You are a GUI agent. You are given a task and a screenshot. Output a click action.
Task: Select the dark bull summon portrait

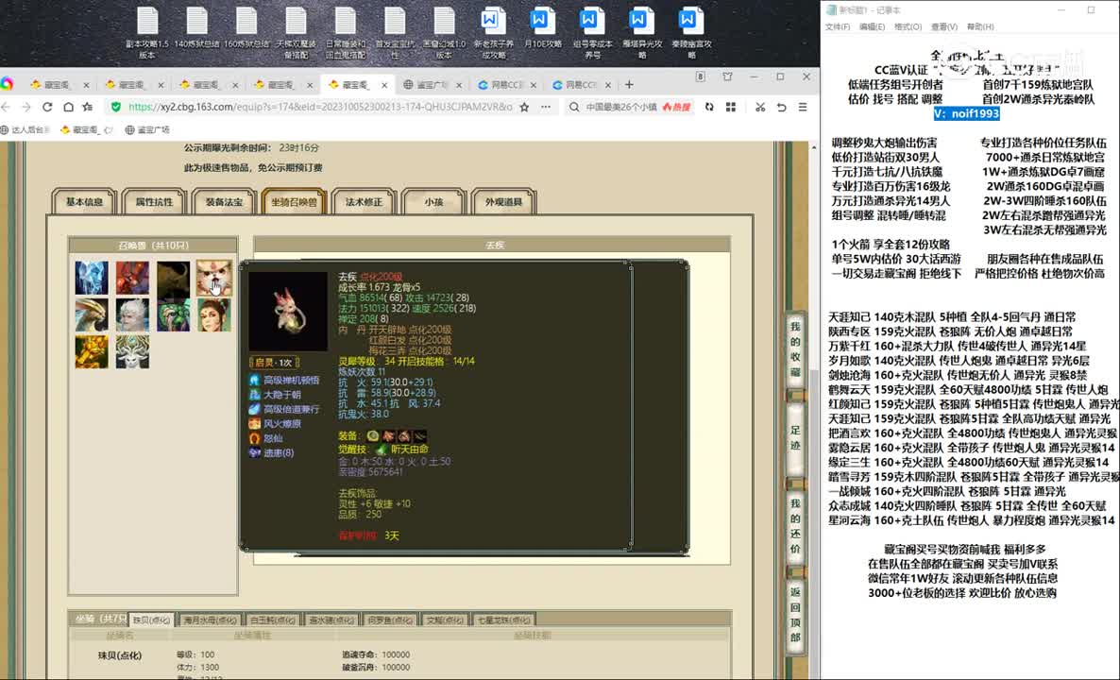[x=174, y=278]
